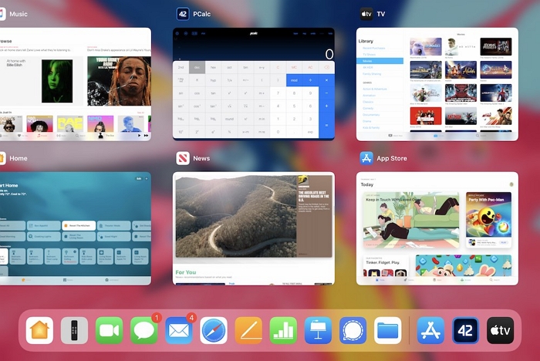Open Mail with four unread badge

(179, 331)
